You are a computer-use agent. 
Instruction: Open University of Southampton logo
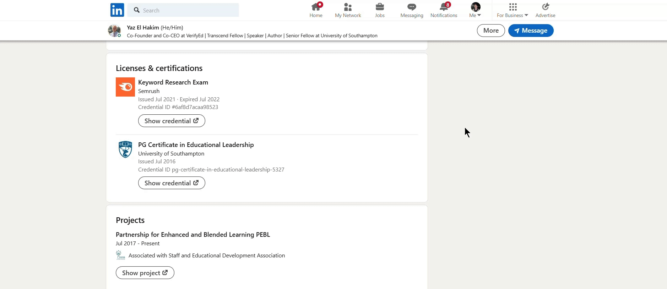(x=125, y=149)
